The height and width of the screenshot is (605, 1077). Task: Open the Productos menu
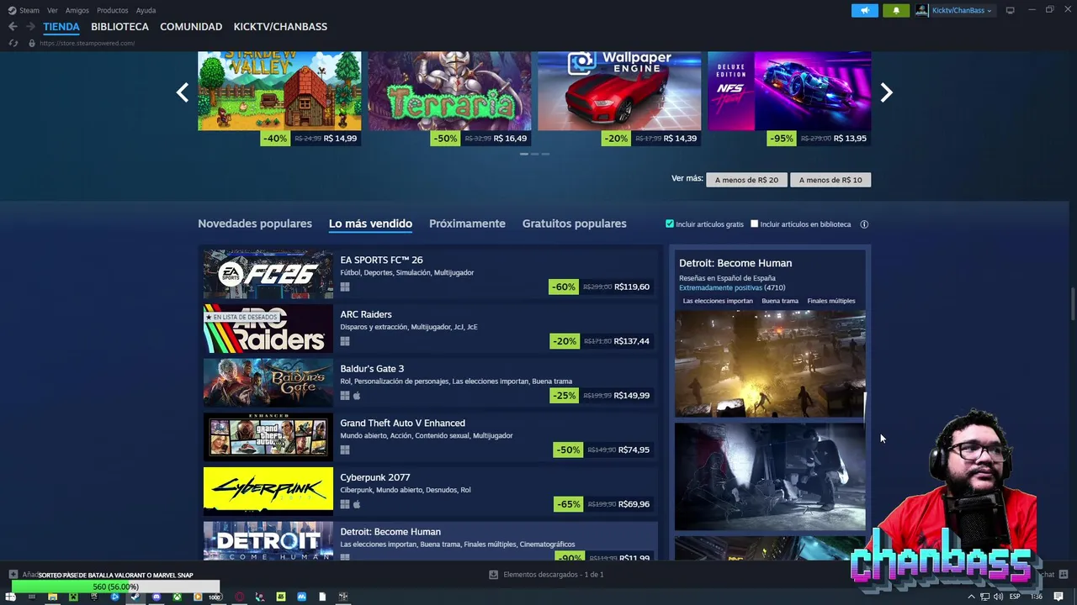coord(113,10)
